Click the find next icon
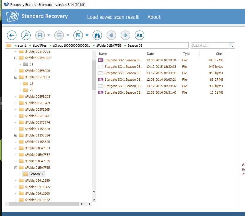245x216 pixels. pyautogui.click(x=125, y=35)
